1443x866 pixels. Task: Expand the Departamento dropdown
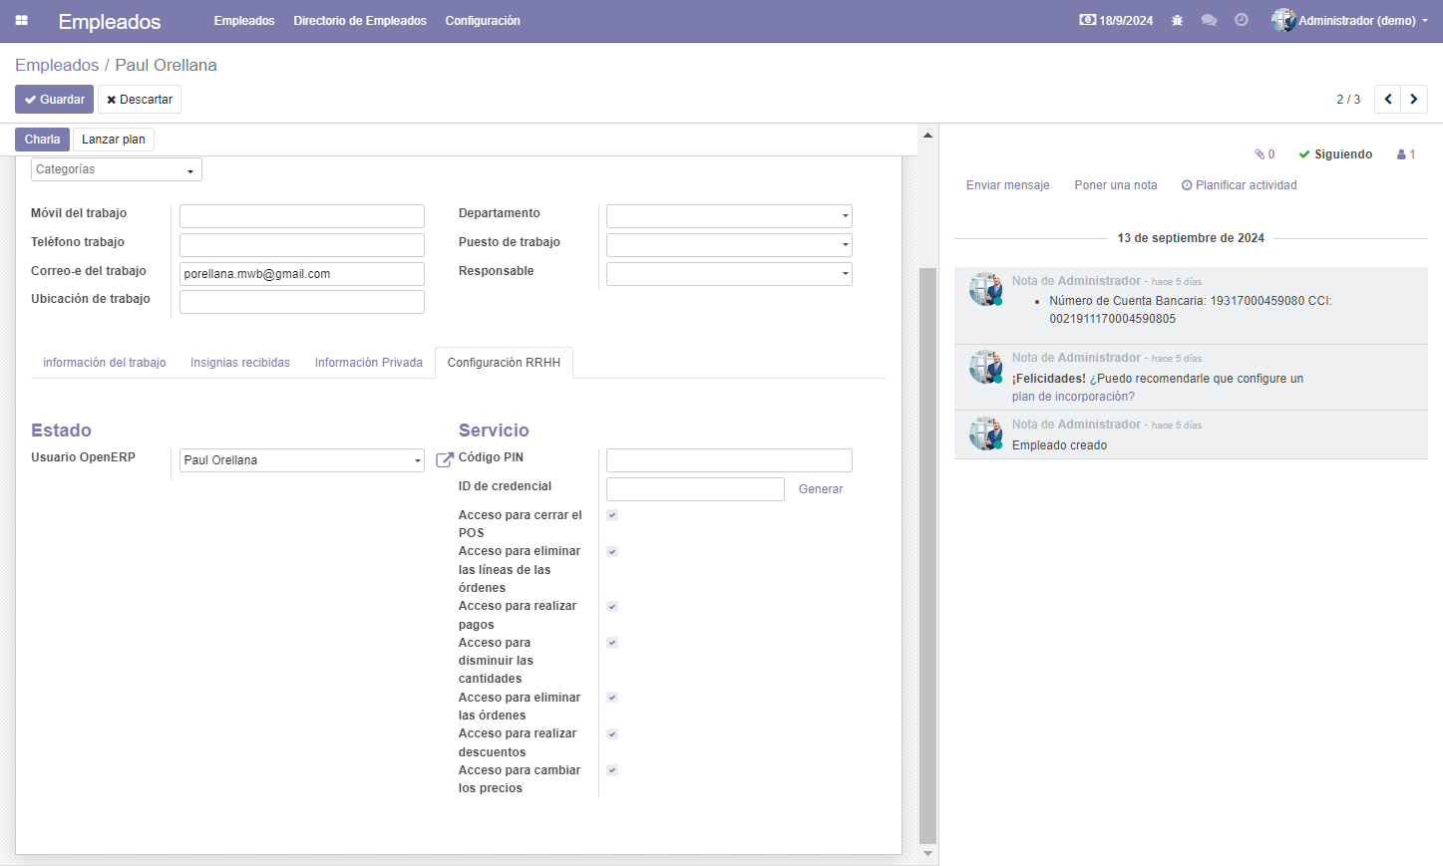pyautogui.click(x=729, y=216)
